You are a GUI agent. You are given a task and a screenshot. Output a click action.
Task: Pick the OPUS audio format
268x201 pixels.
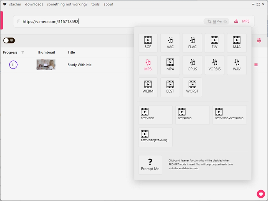coord(192,65)
